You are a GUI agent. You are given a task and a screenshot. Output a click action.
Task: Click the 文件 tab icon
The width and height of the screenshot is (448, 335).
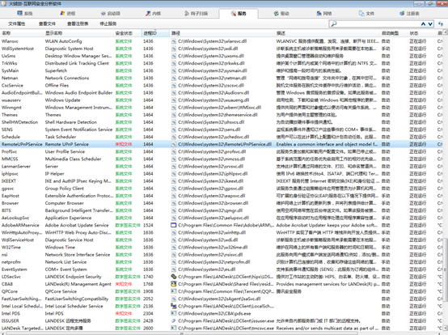[361, 14]
